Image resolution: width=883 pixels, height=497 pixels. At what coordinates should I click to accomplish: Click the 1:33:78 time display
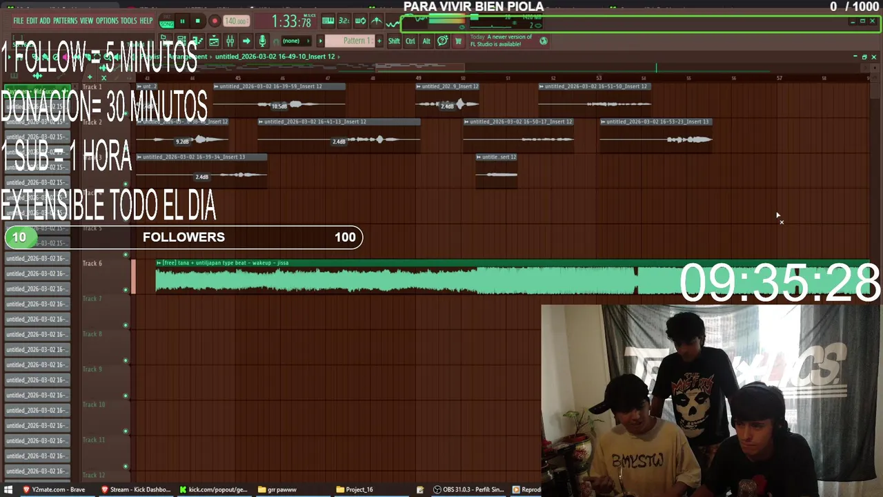291,22
